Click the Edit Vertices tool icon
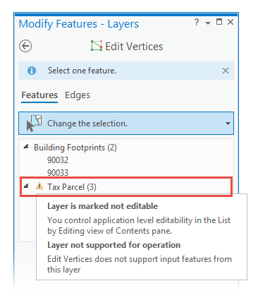This screenshot has height=293, width=258. (x=97, y=46)
